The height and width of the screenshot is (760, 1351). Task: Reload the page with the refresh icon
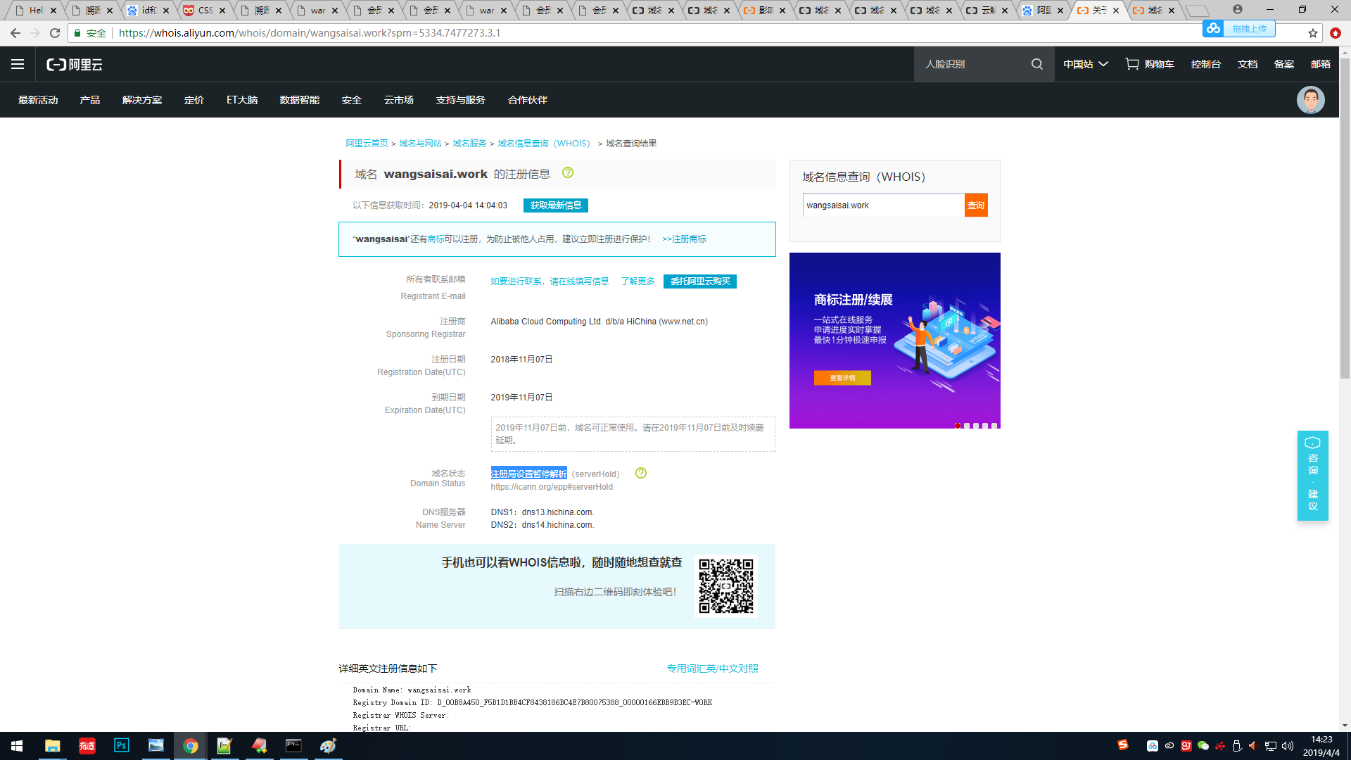[x=55, y=33]
